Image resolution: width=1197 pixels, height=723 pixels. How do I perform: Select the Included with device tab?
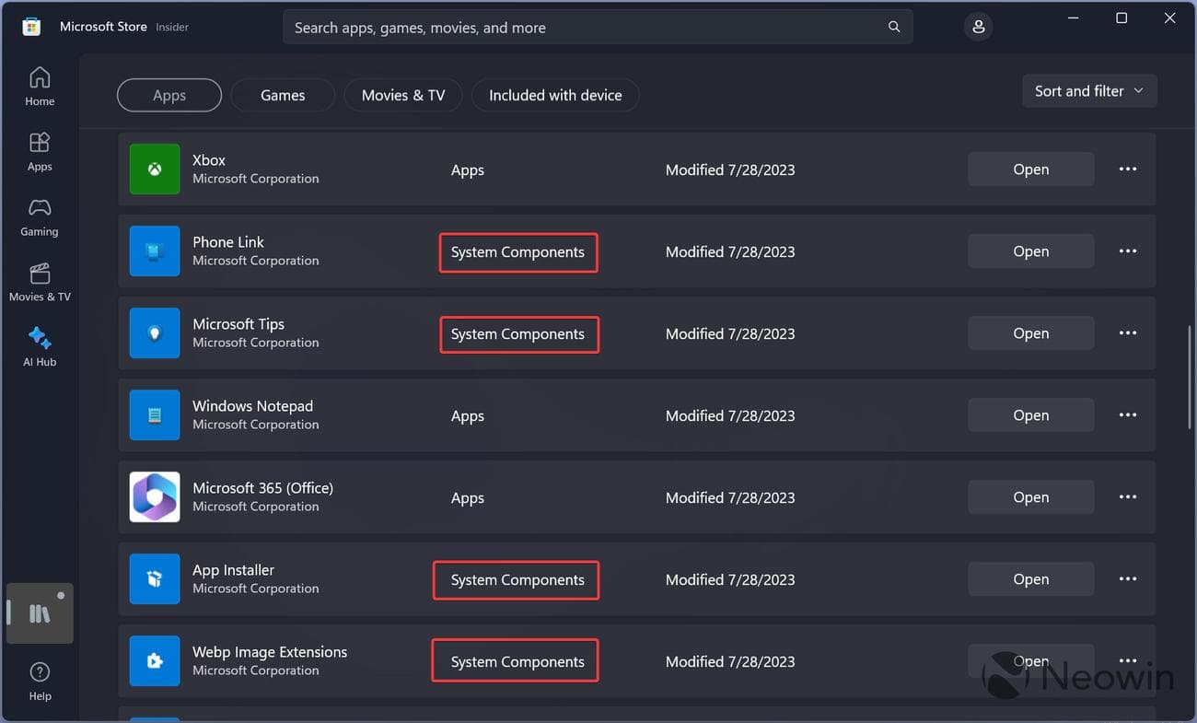point(555,95)
